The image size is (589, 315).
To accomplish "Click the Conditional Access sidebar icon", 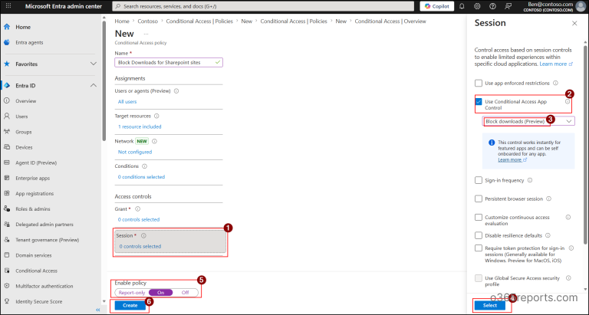I will 7,271.
